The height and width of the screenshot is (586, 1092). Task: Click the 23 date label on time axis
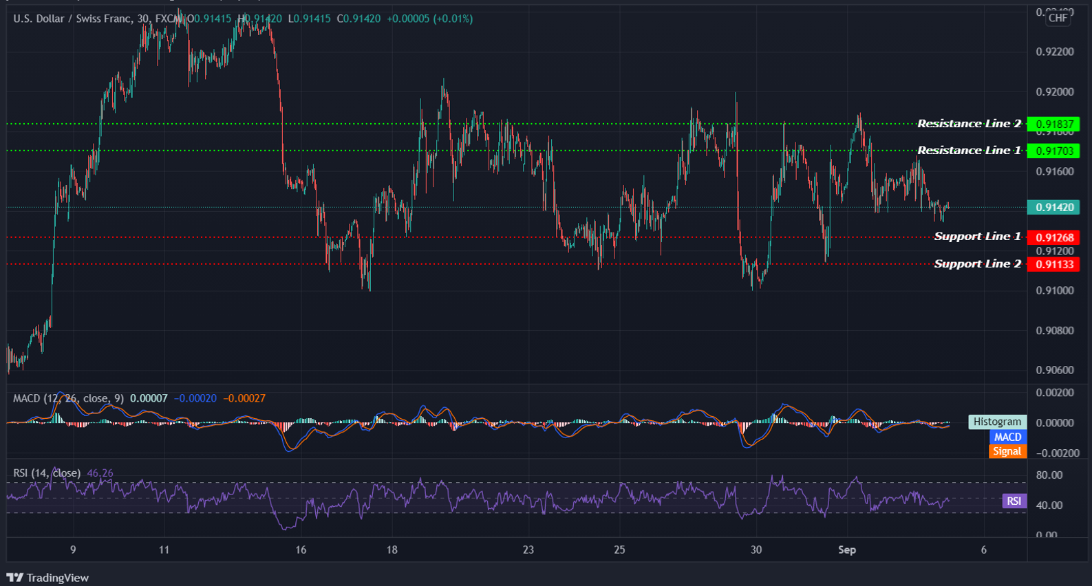[528, 550]
